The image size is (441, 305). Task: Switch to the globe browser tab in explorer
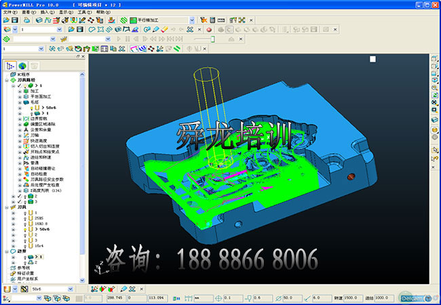pyautogui.click(x=22, y=66)
